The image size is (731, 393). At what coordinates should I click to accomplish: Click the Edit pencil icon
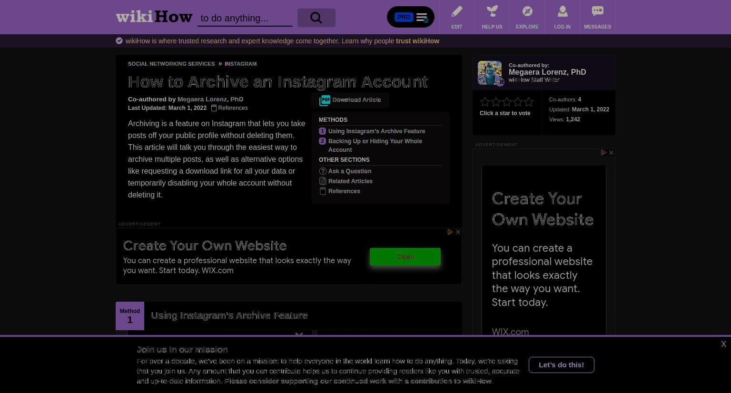tap(457, 11)
